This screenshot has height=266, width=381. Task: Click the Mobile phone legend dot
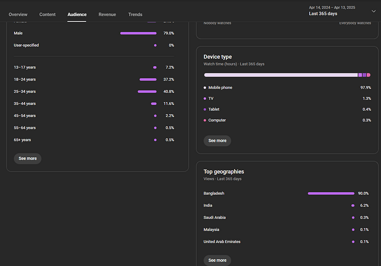point(205,88)
